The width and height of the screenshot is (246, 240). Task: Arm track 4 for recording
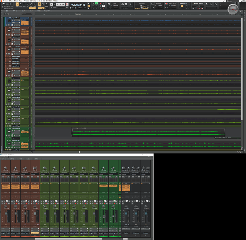click(x=17, y=49)
